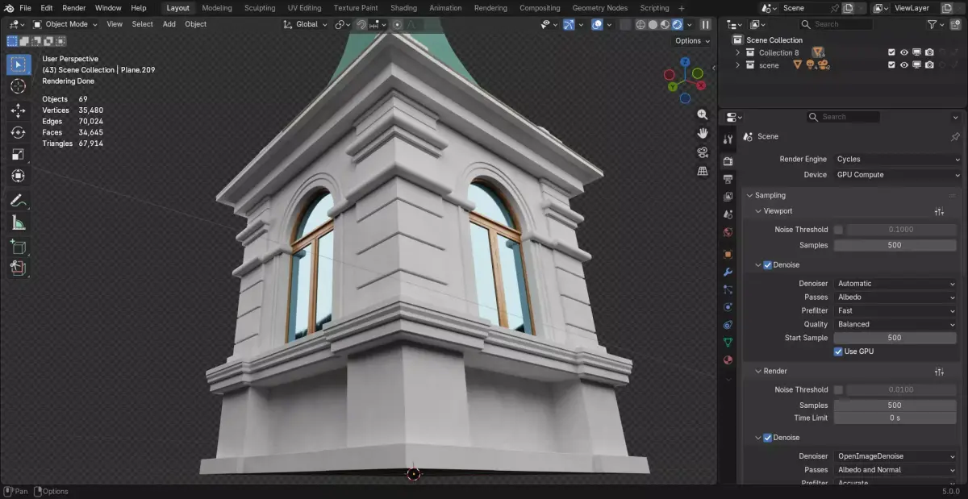Switch to the Modeling workspace tab

click(217, 8)
